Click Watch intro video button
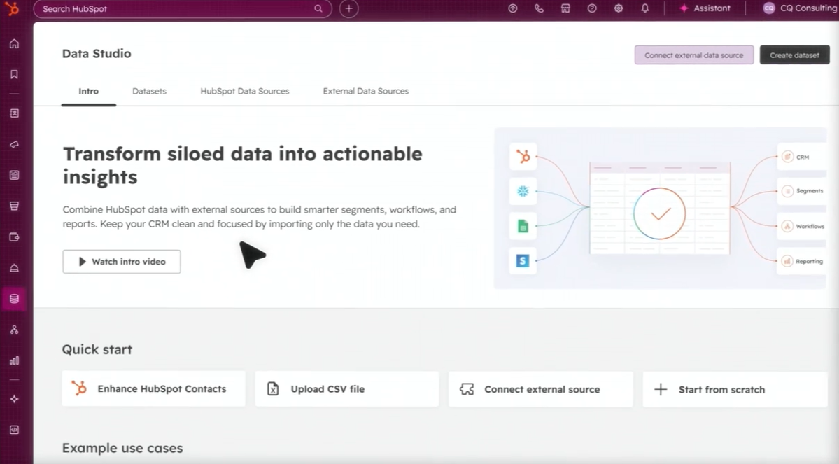This screenshot has height=464, width=839. tap(122, 262)
